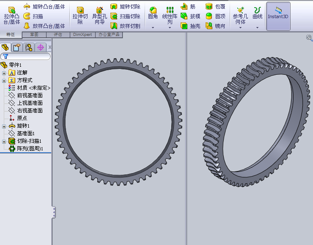Open the Lofted Boss/Base (放样凸台/基体) tool
The image size is (313, 245).
click(x=44, y=26)
